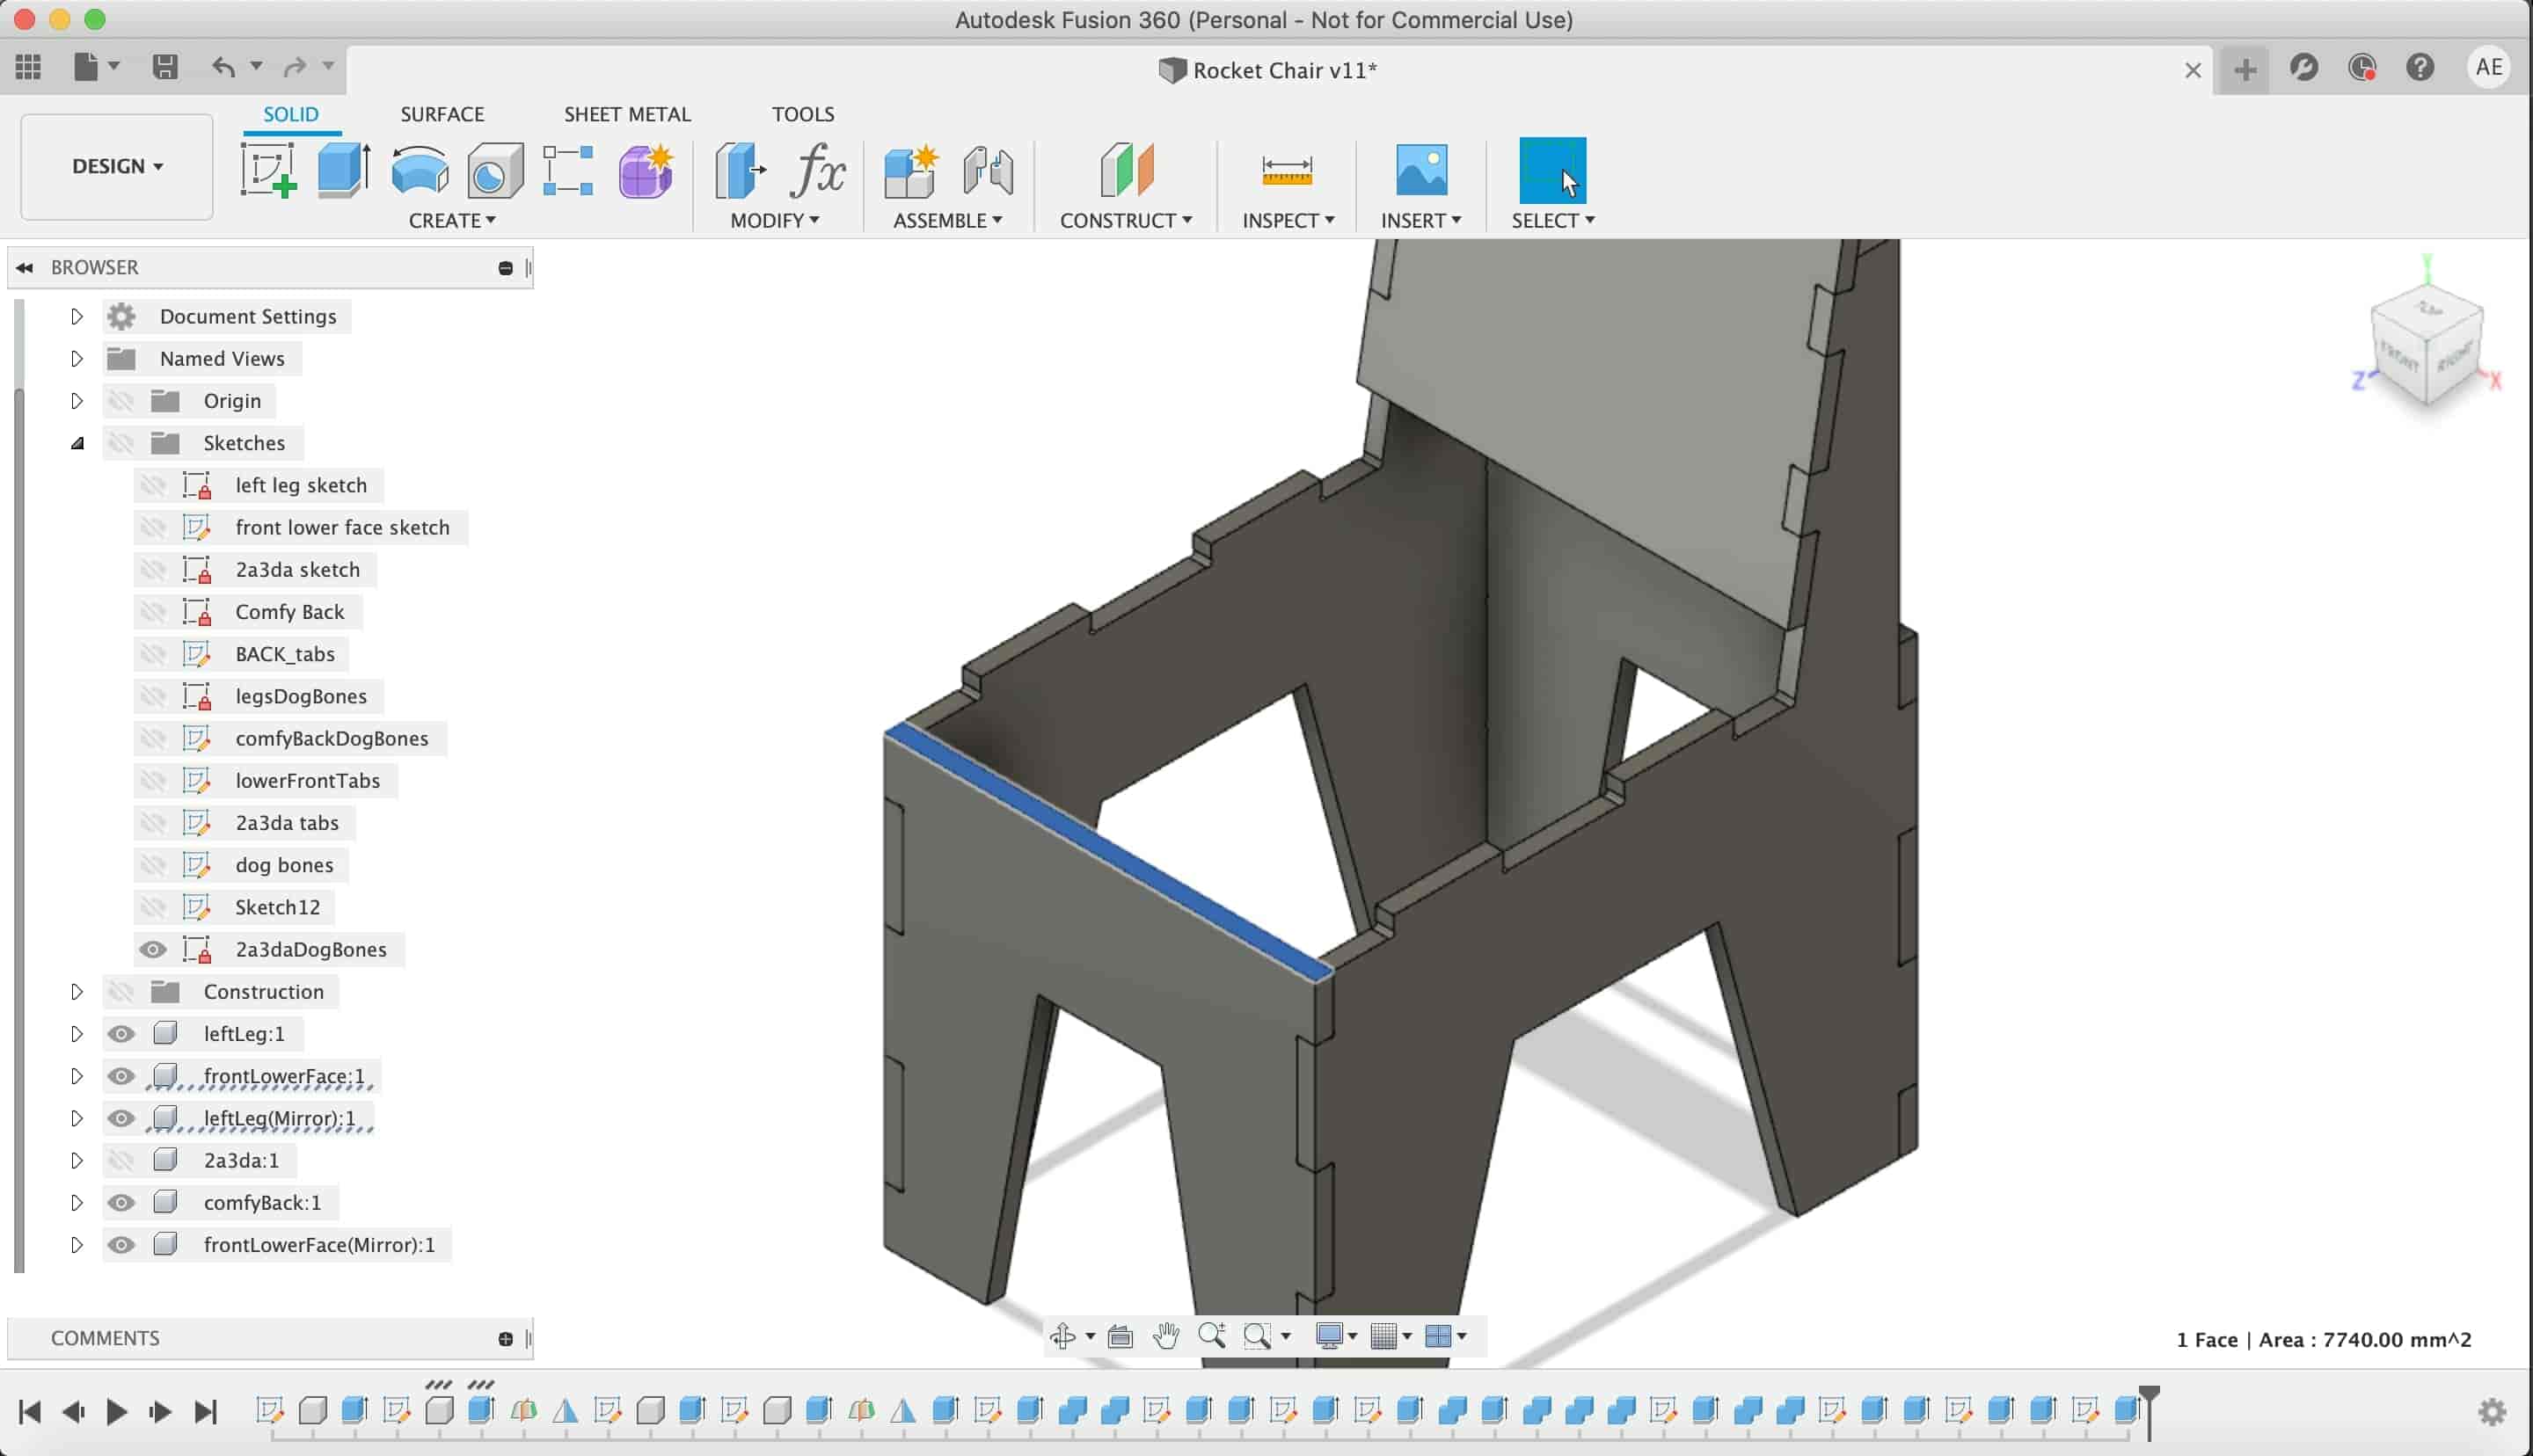Activate the Select tool icon
Screen dimensions: 2533x1456
click(1552, 169)
